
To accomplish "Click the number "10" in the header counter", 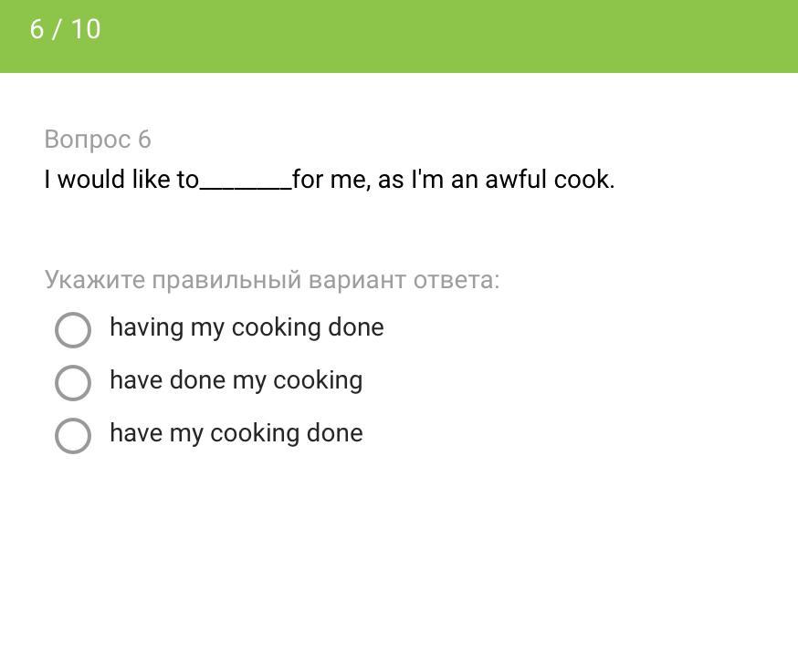I will [85, 29].
